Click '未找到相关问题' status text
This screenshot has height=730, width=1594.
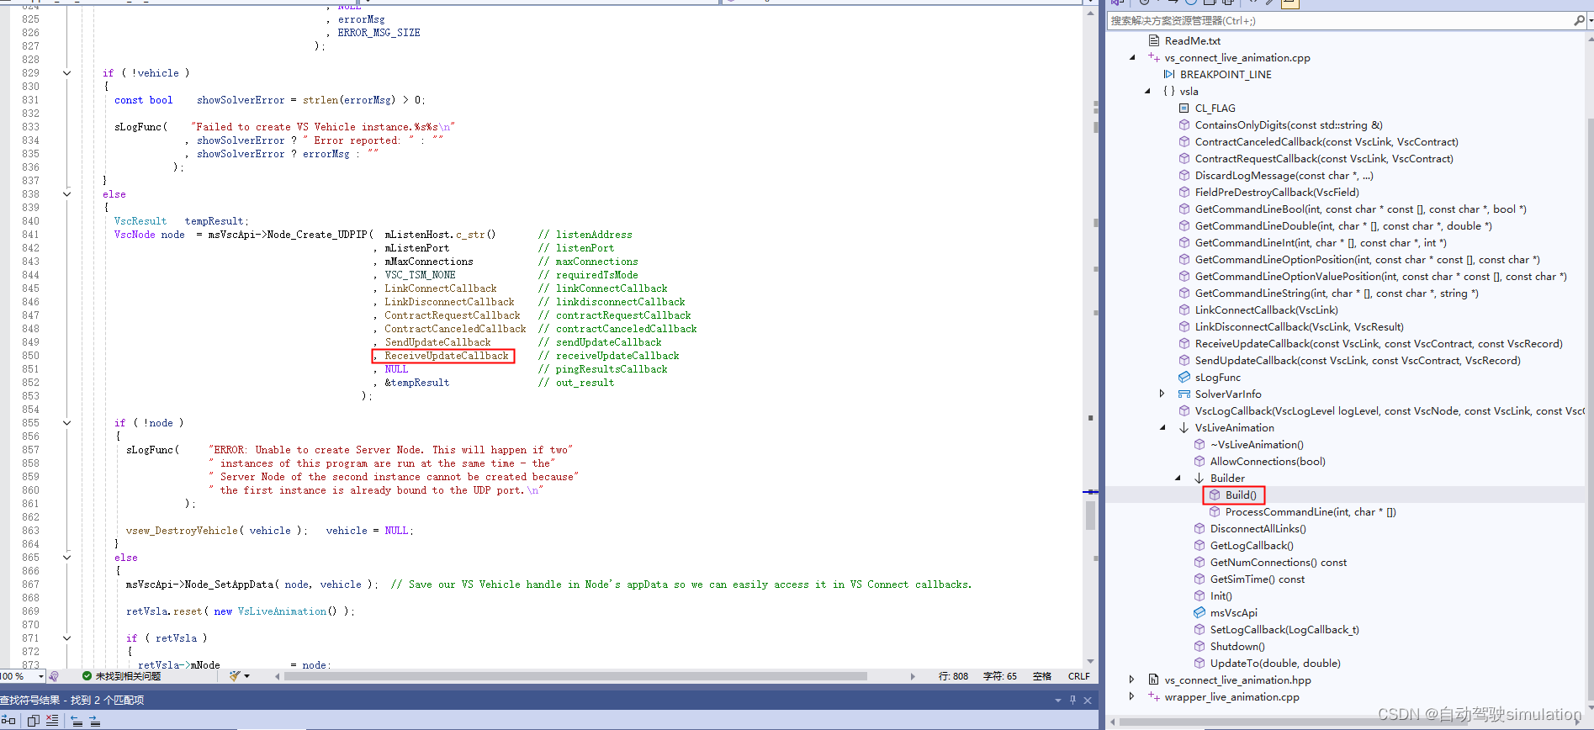coord(128,676)
